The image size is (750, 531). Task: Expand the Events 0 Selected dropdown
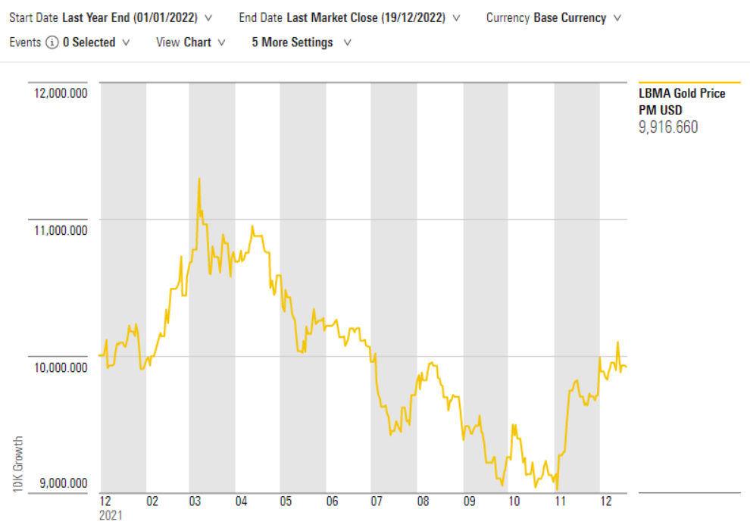[95, 42]
